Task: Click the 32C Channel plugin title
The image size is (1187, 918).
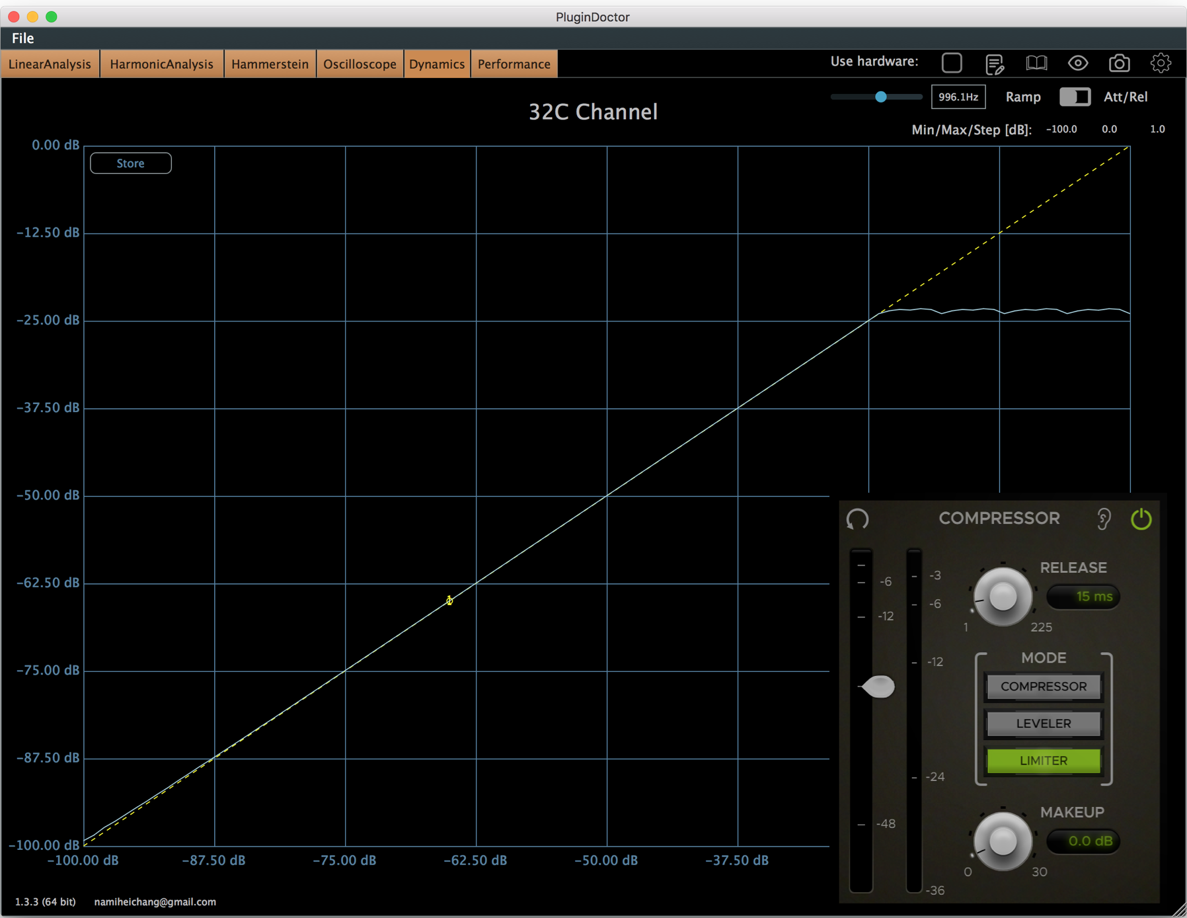Action: click(x=593, y=112)
